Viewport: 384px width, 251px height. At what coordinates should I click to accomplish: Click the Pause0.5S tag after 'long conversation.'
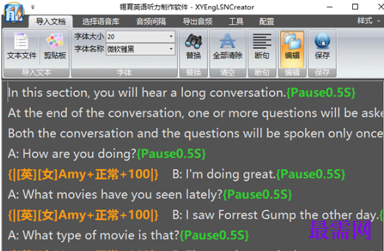click(321, 93)
